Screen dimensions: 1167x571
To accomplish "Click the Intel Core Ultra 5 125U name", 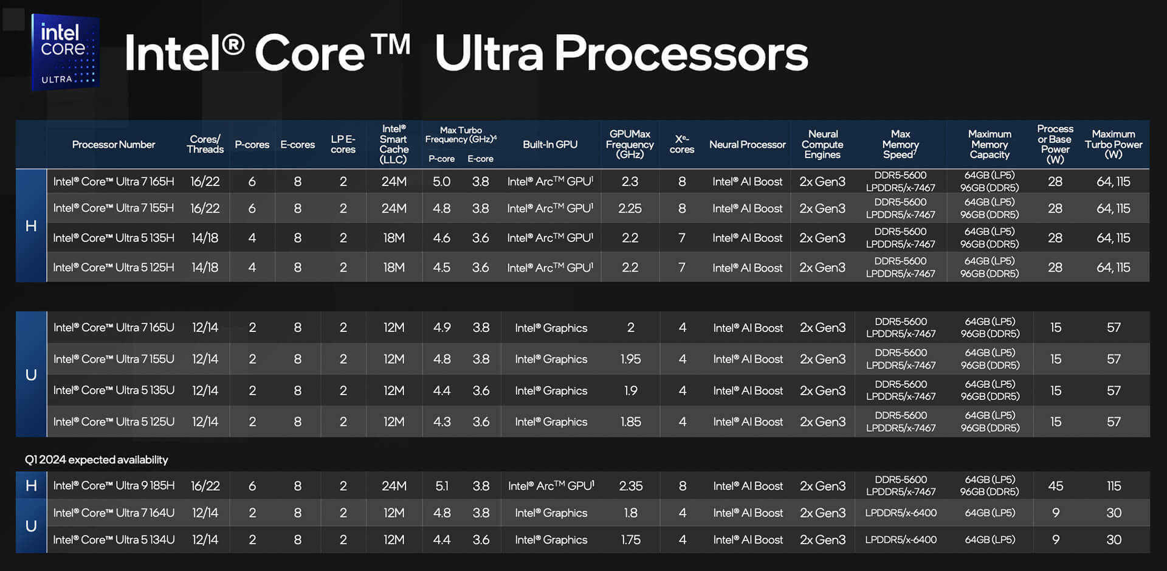I will [x=114, y=422].
